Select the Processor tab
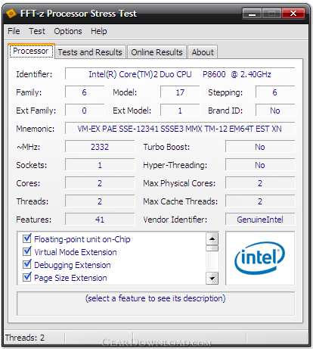Screen dimensions: 313x349 click(31, 51)
